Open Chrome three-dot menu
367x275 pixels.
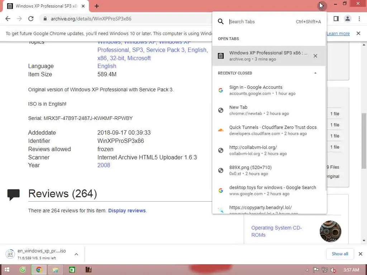pyautogui.click(x=359, y=19)
